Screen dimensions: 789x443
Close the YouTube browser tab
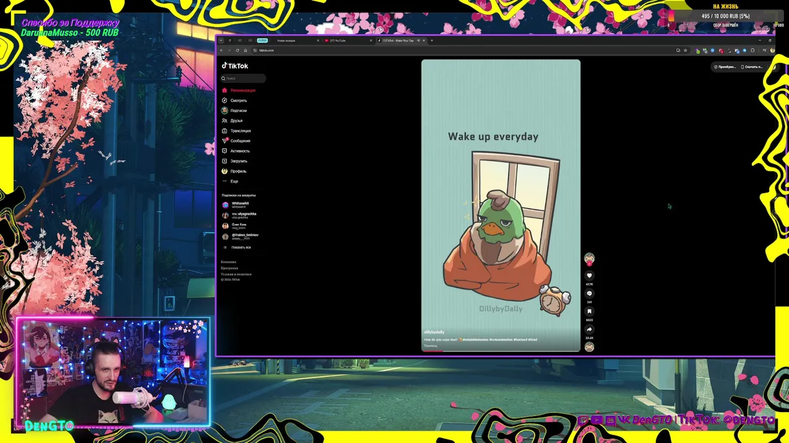[x=371, y=41]
